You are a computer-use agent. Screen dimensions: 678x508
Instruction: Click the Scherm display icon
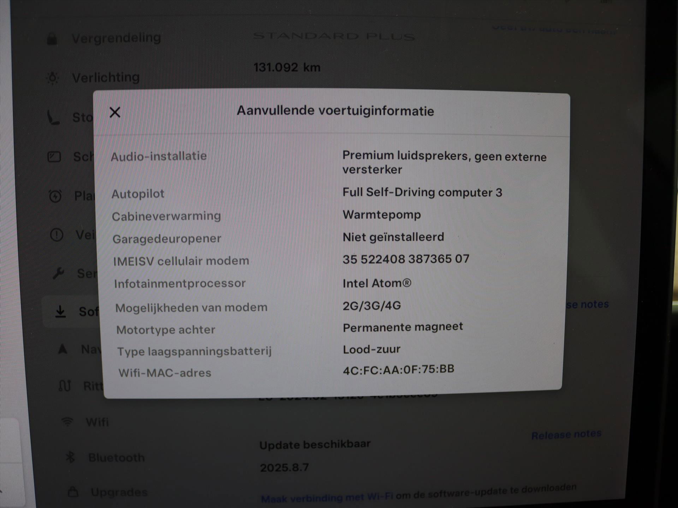[54, 157]
